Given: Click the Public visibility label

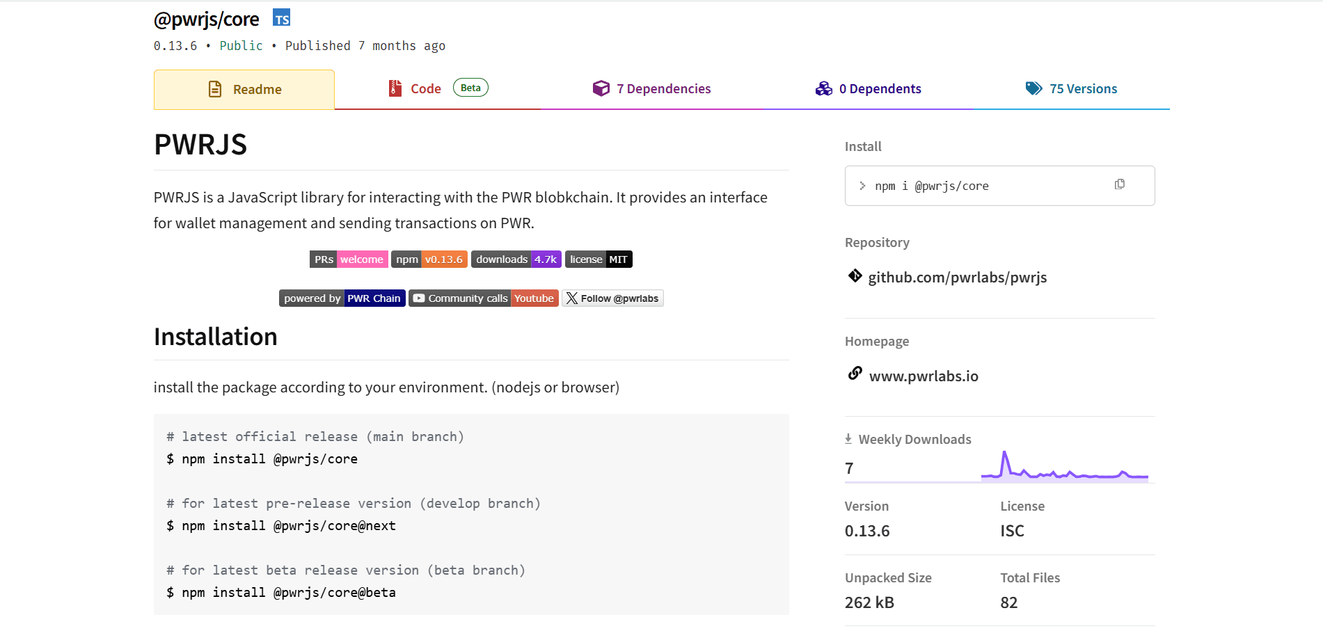Looking at the screenshot, I should point(241,45).
